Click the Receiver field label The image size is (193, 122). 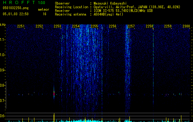[x=62, y=11]
